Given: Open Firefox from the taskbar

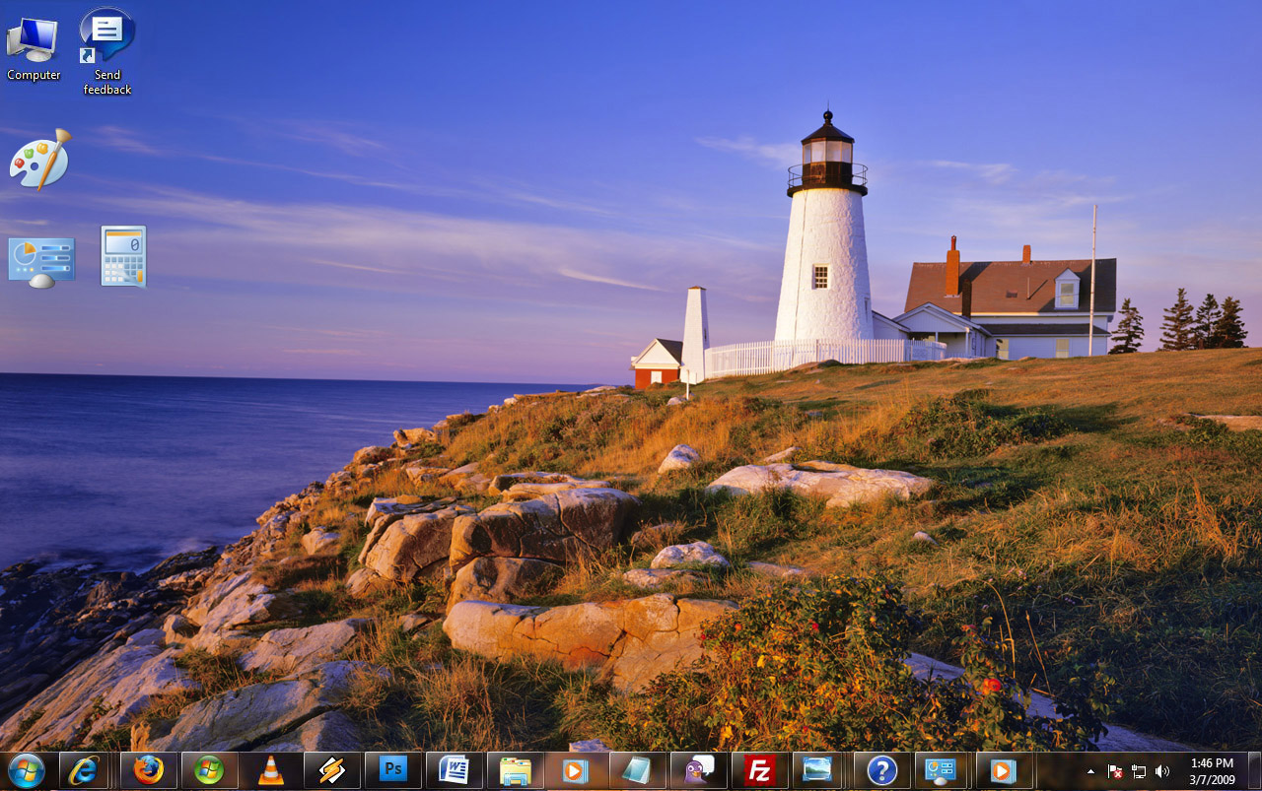Looking at the screenshot, I should pyautogui.click(x=149, y=769).
